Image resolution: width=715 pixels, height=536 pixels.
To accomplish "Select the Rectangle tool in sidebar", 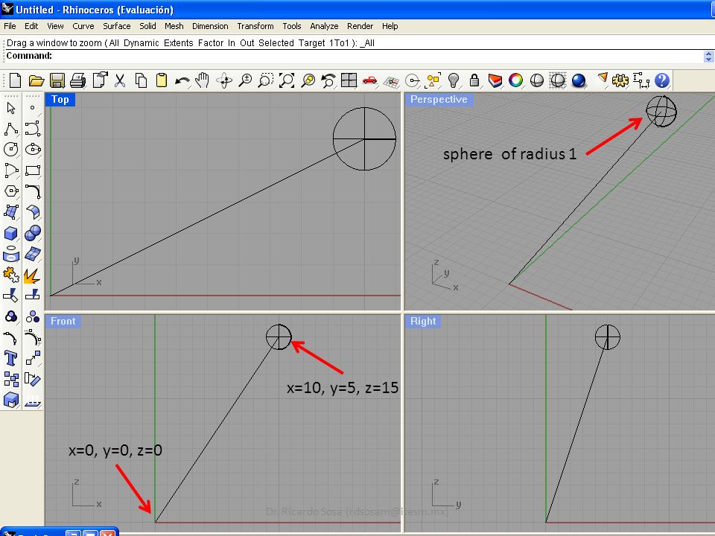I will coord(33,170).
